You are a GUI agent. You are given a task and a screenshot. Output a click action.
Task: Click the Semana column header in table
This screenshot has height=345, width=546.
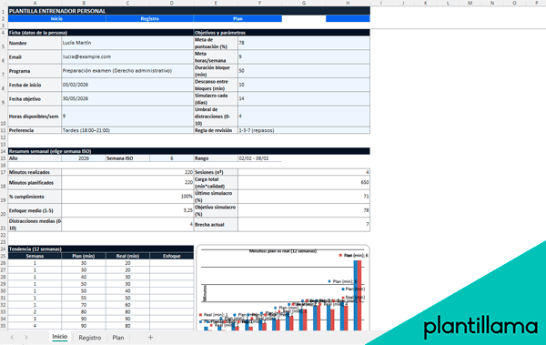tap(35, 256)
